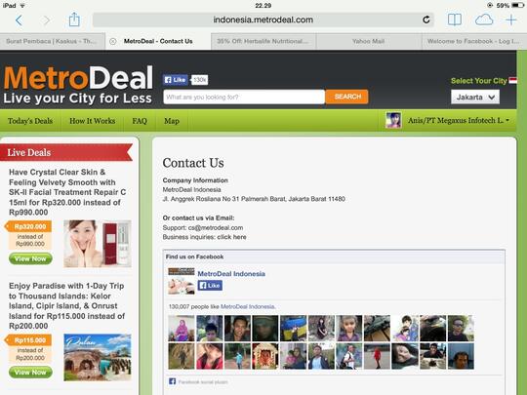Click the Contact Us heading
The width and height of the screenshot is (527, 395).
[193, 163]
